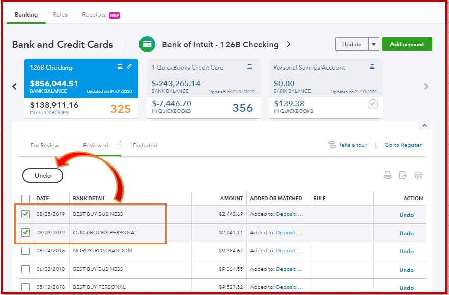Uncheck the QUICKBOOKS PERSONAL row checkbox

(25, 233)
